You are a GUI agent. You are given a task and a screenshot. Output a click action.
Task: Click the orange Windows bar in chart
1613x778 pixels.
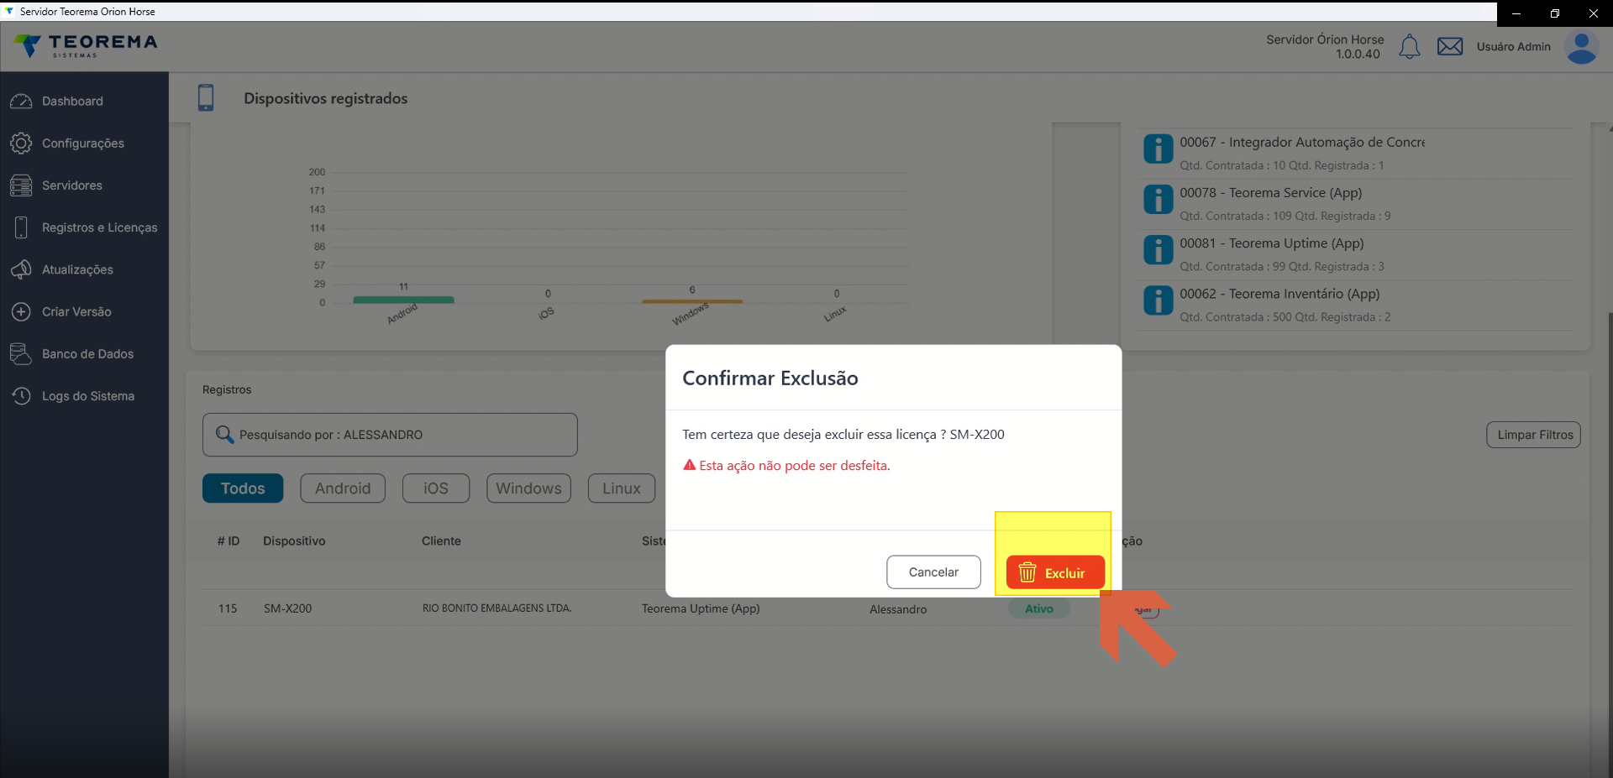692,301
